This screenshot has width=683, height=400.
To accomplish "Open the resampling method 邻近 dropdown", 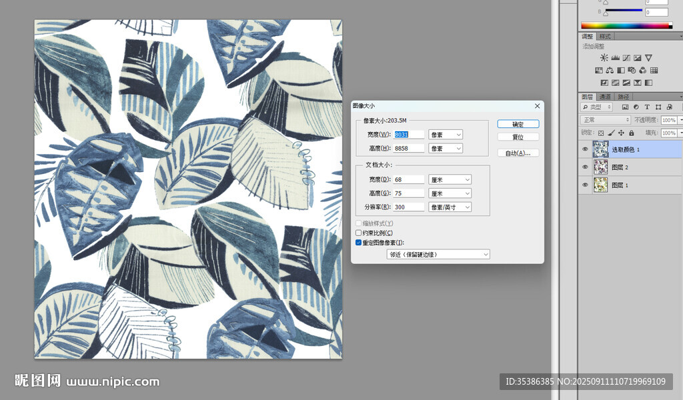I will pyautogui.click(x=438, y=255).
